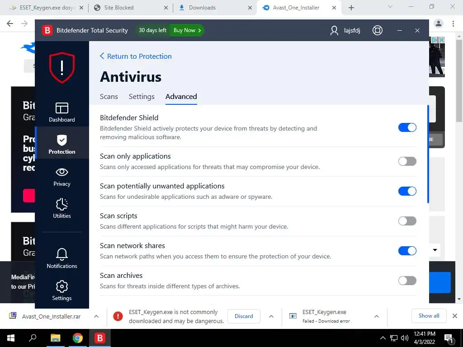Close the ad on the webpage

click(441, 40)
